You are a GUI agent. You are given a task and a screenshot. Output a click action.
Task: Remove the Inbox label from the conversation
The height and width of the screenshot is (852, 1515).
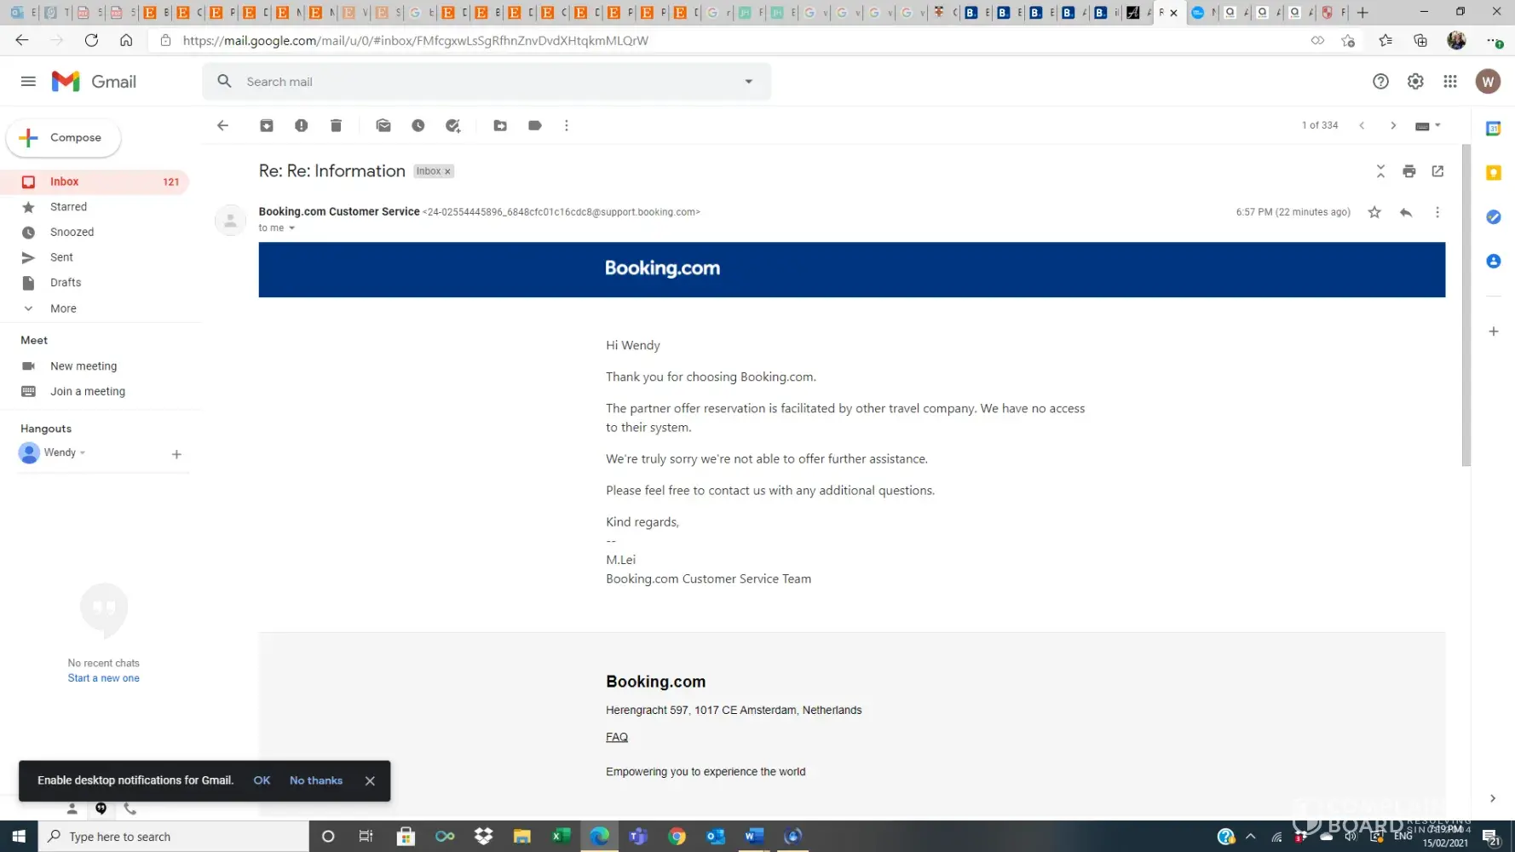pyautogui.click(x=447, y=171)
